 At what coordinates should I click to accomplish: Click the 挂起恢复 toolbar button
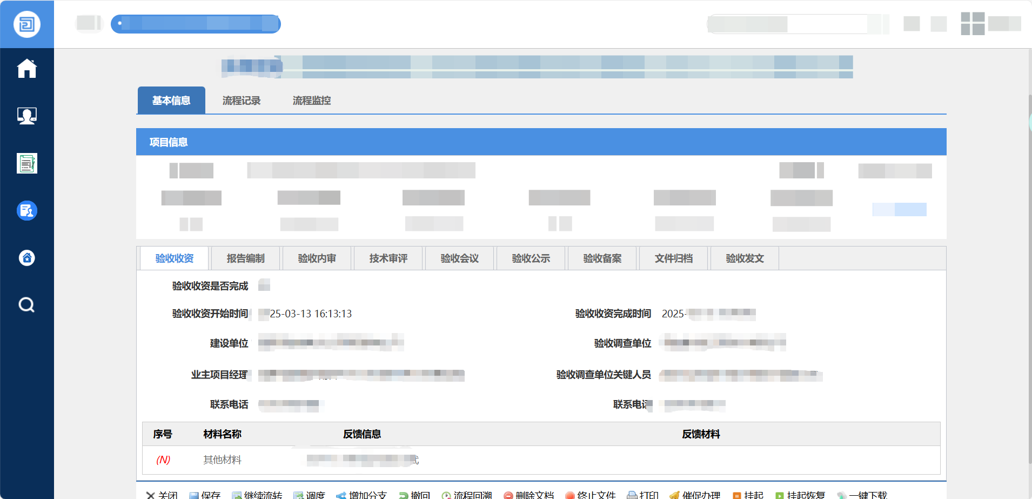pyautogui.click(x=800, y=495)
